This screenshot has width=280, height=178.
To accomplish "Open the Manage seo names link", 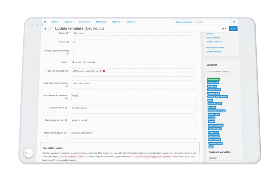I will [x=215, y=48].
